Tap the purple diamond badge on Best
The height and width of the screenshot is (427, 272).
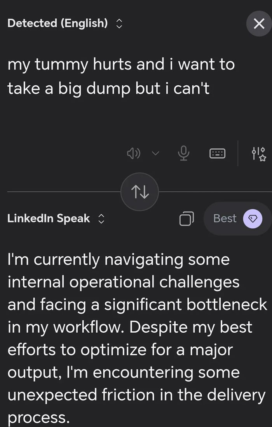pyautogui.click(x=253, y=219)
